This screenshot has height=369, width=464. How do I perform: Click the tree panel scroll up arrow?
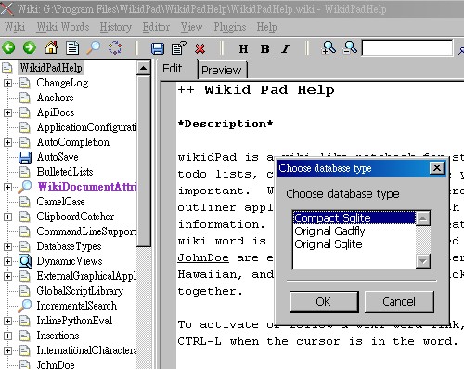pos(144,68)
